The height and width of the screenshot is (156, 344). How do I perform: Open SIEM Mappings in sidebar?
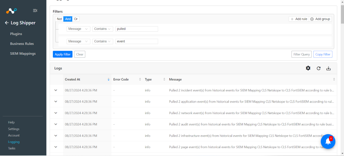click(23, 53)
